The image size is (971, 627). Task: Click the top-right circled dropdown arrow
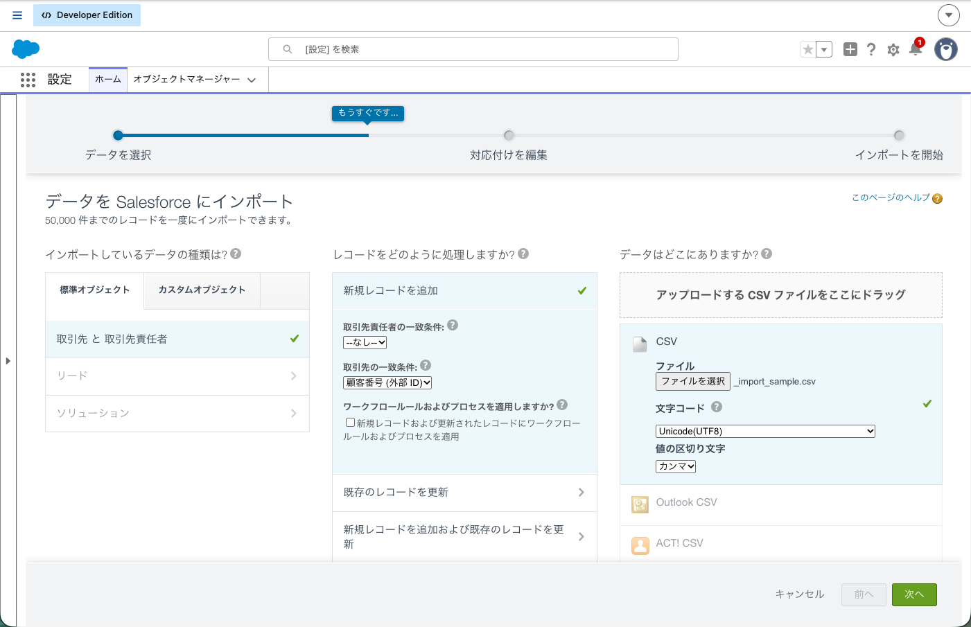[949, 15]
